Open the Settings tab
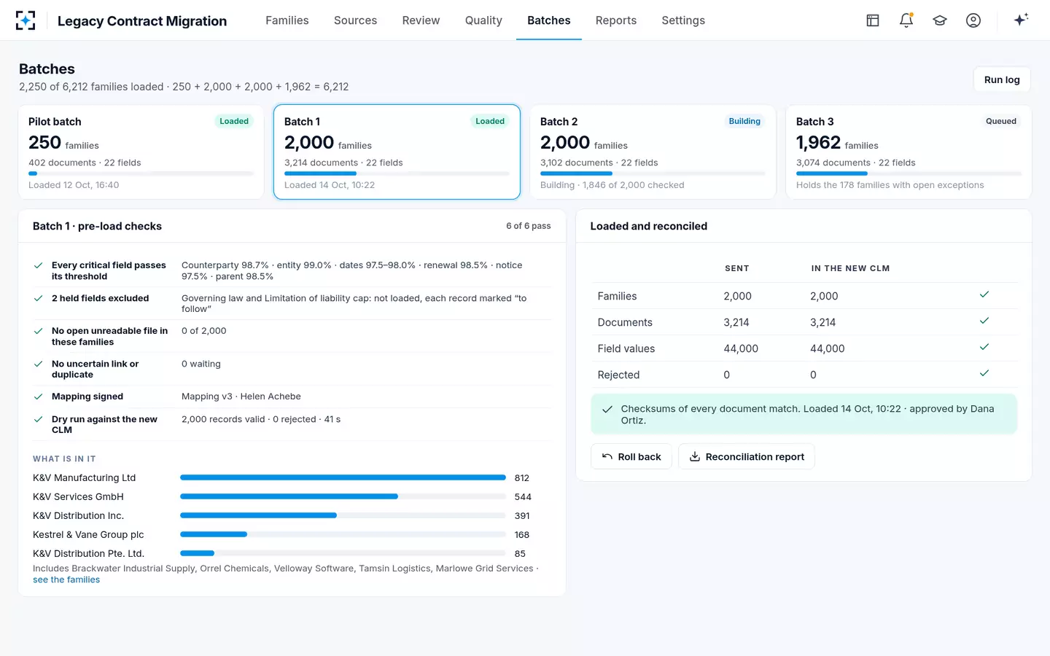 click(x=683, y=20)
